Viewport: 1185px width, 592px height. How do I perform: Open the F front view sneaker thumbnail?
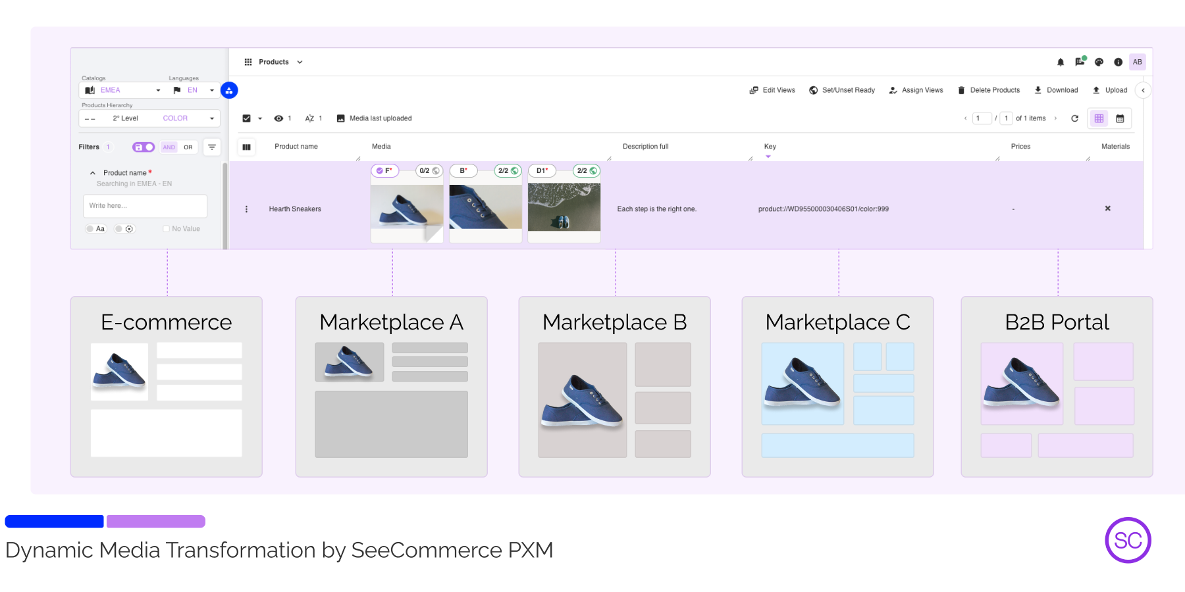(407, 207)
